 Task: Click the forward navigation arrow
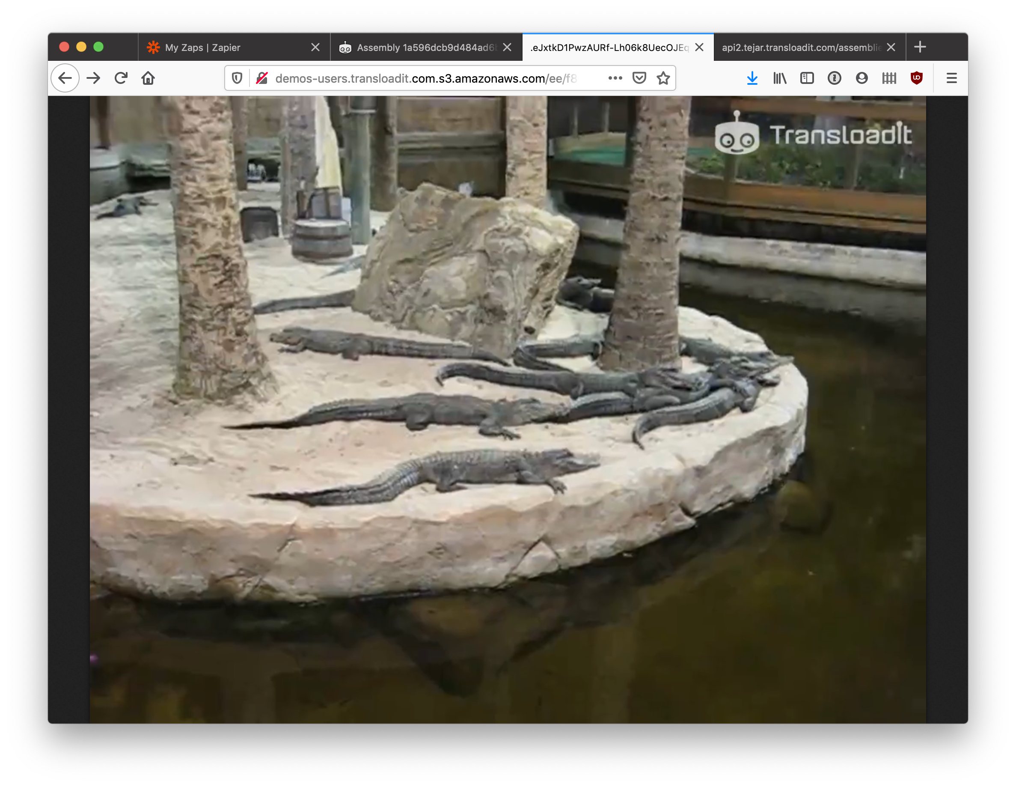coord(93,78)
